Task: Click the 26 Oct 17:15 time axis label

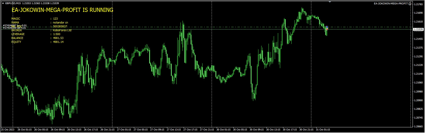Action: tap(91, 130)
